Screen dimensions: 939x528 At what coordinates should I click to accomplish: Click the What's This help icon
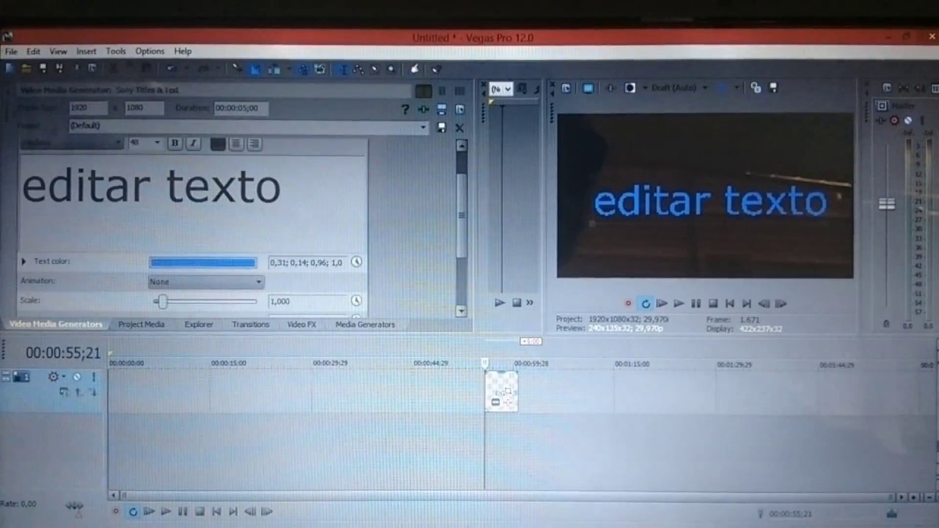tap(436, 69)
